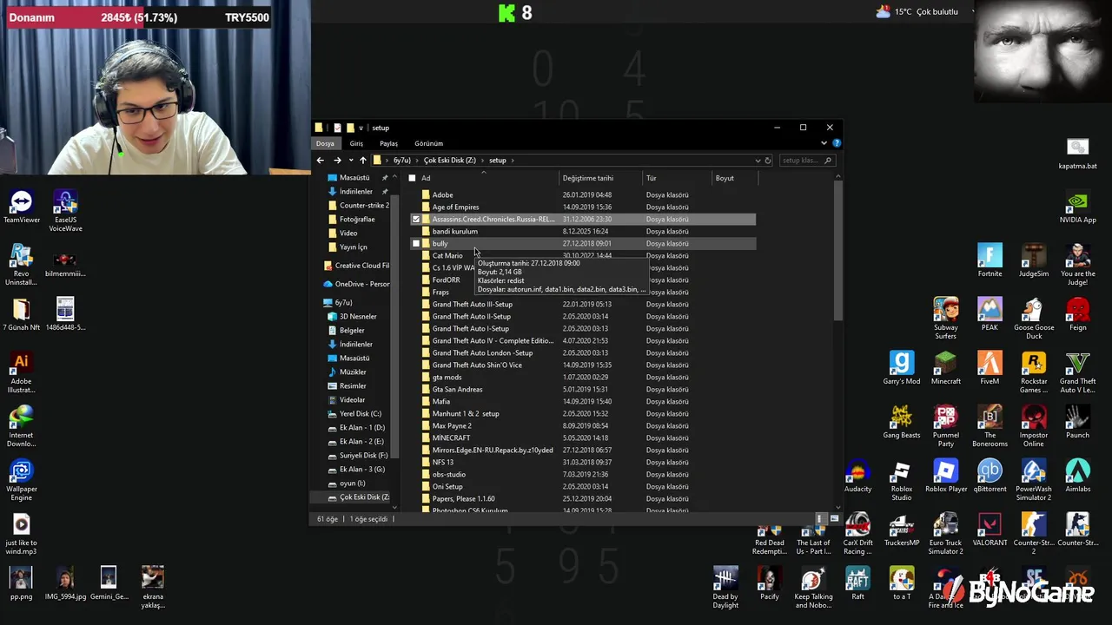The height and width of the screenshot is (625, 1112).
Task: Switch to details view in status bar
Action: (819, 519)
